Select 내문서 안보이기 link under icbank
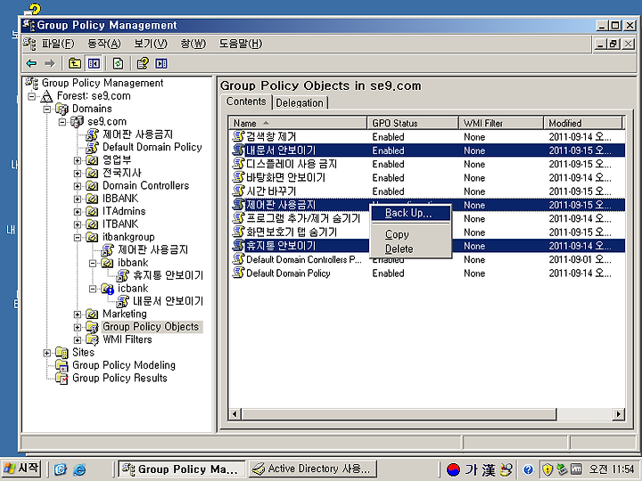Image resolution: width=642 pixels, height=481 pixels. pyautogui.click(x=169, y=301)
